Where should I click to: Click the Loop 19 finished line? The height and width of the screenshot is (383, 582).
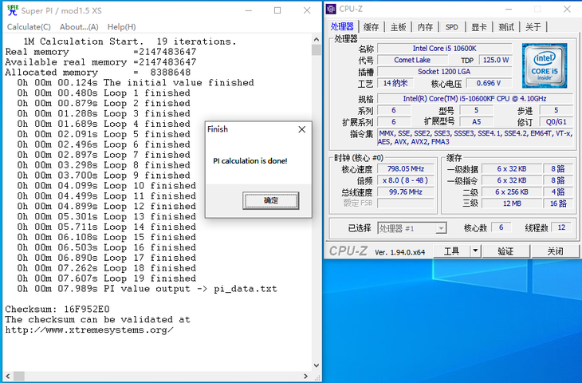[x=107, y=278]
